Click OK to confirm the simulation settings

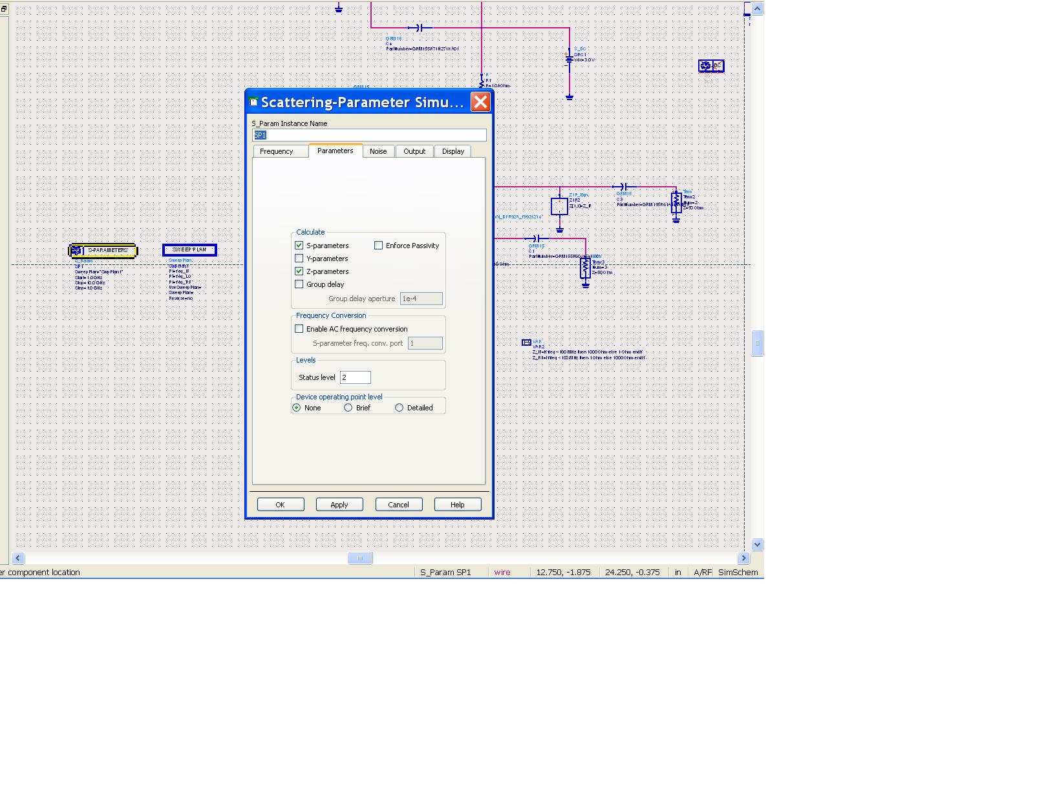click(281, 505)
